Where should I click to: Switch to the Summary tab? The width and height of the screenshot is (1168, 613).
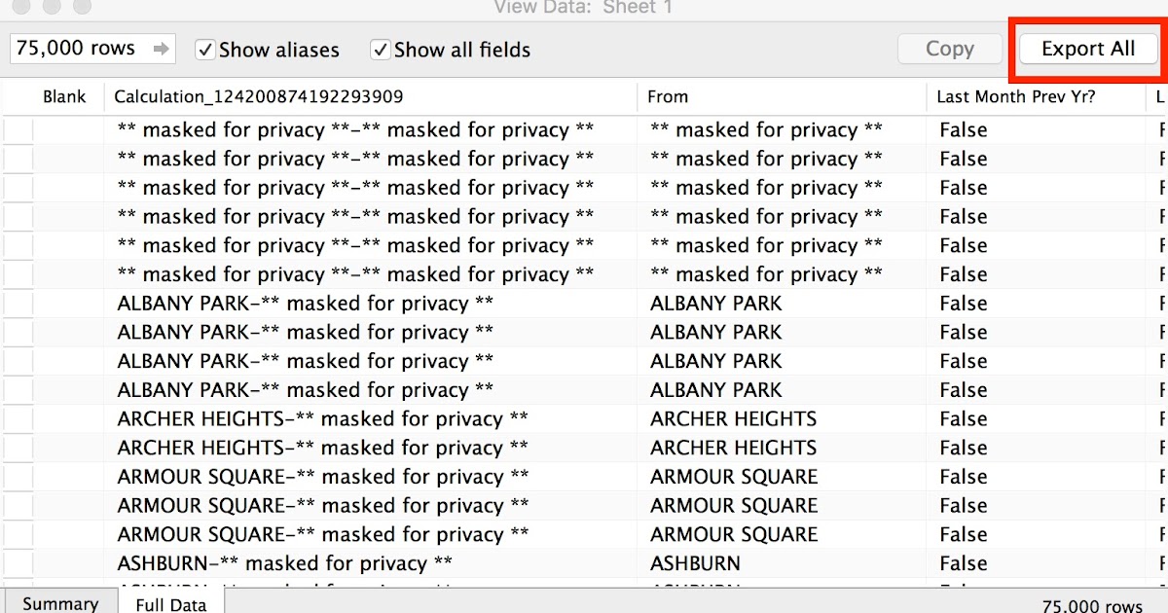59,603
